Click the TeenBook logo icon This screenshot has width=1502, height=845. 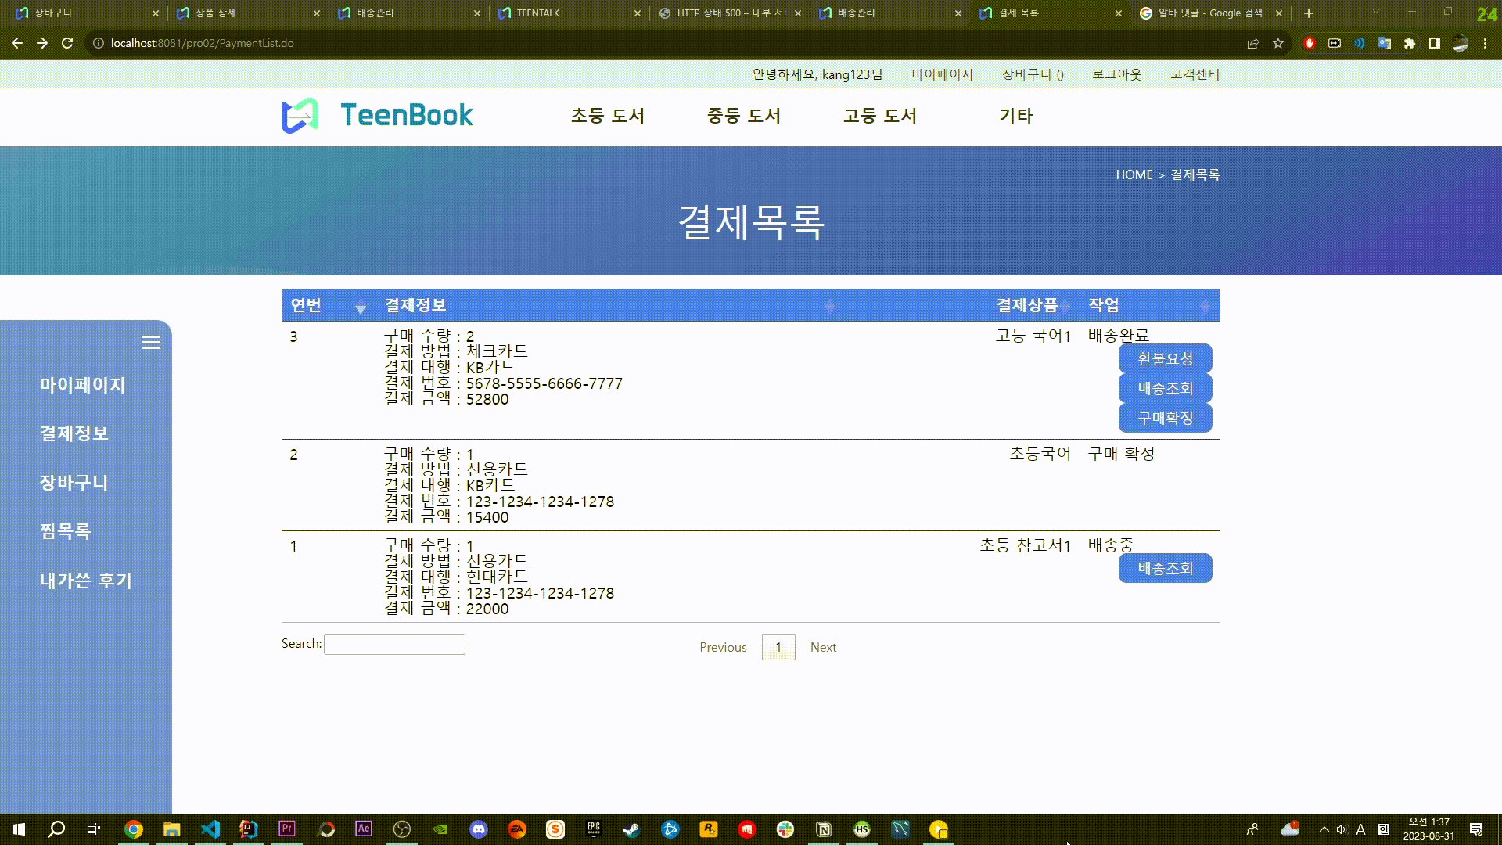click(300, 116)
